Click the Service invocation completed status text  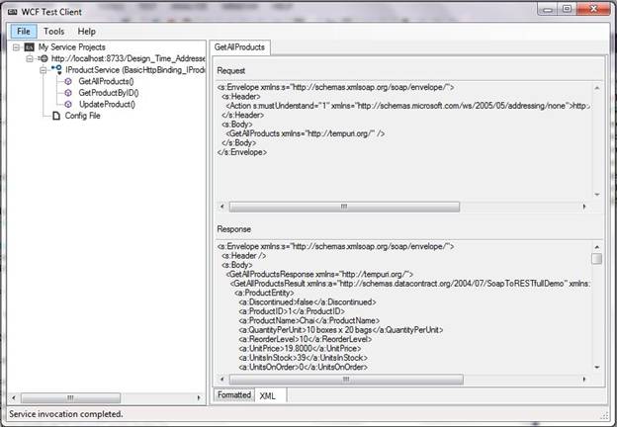(66, 414)
